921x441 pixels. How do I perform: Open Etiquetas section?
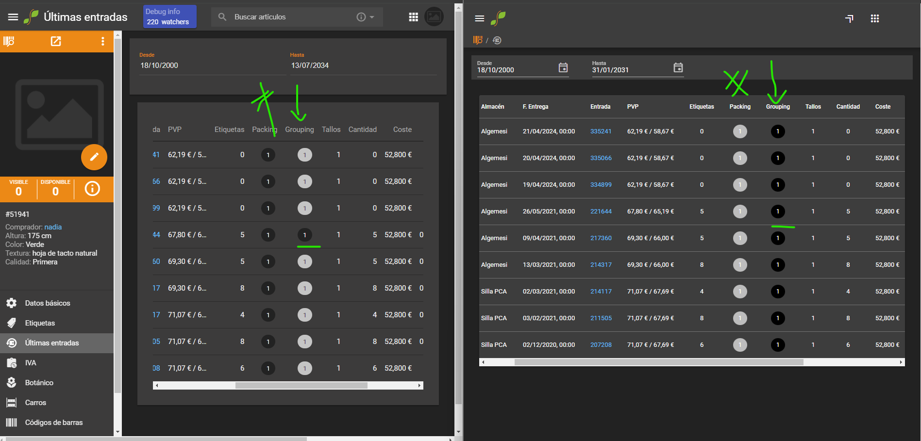(x=57, y=323)
